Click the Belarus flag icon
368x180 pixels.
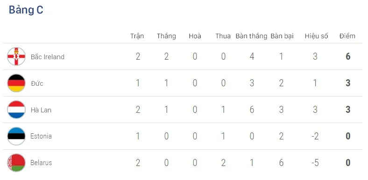tap(16, 163)
